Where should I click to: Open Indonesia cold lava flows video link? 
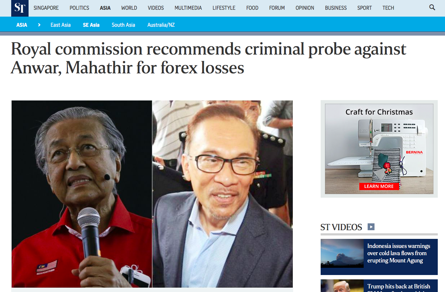coord(399,253)
